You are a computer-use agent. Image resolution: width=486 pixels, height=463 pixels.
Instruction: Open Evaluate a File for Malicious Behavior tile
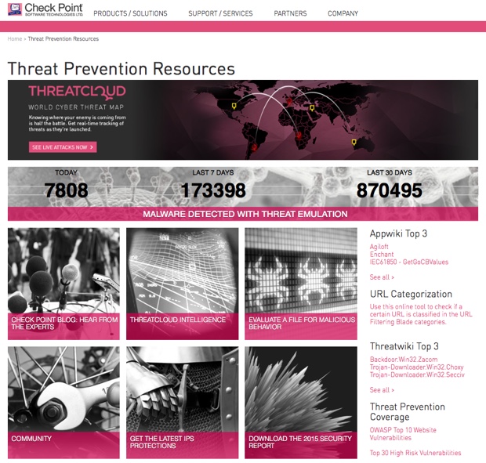301,284
